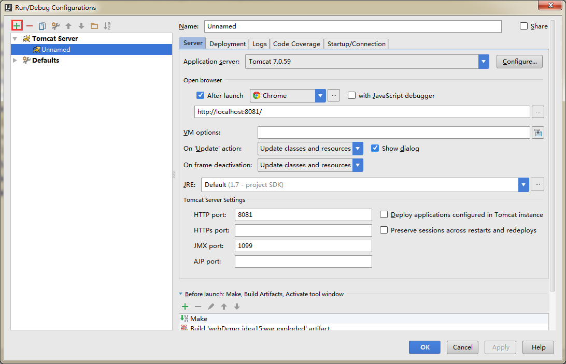Viewport: 566px width, 364px height.
Task: Switch to the Logs tab
Action: [260, 43]
